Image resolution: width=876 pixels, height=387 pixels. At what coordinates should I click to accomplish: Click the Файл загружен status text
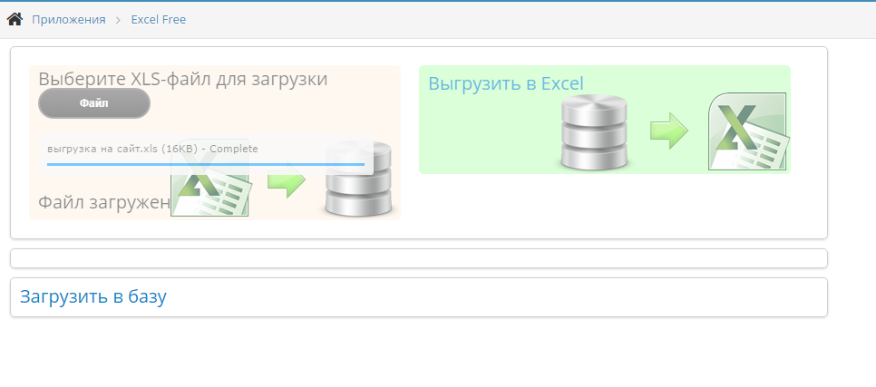[103, 202]
